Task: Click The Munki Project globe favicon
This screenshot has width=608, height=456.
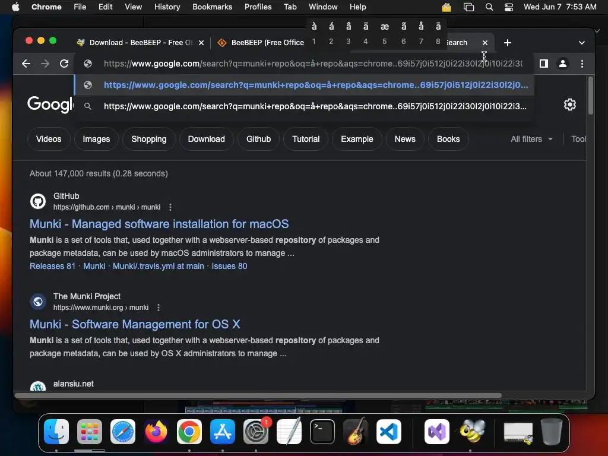Action: (38, 301)
